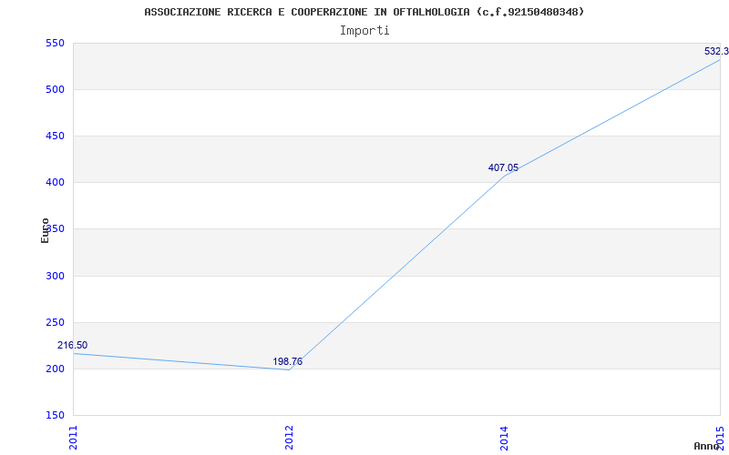The image size is (729, 455).
Task: Click the Euro y-axis title
Action: (x=45, y=230)
